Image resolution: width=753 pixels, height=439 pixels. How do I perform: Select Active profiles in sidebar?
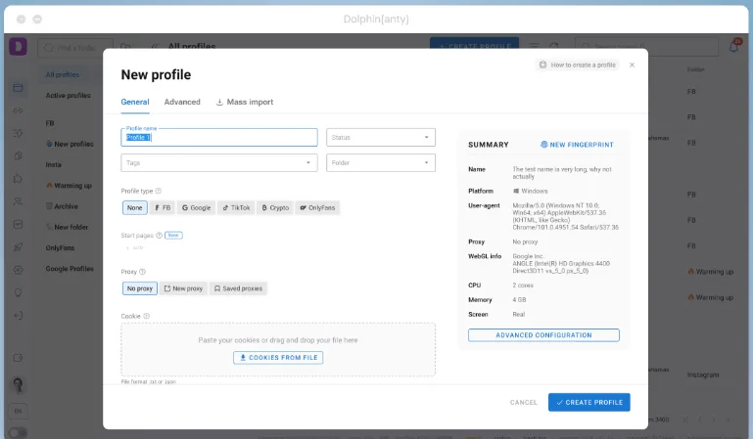point(69,96)
